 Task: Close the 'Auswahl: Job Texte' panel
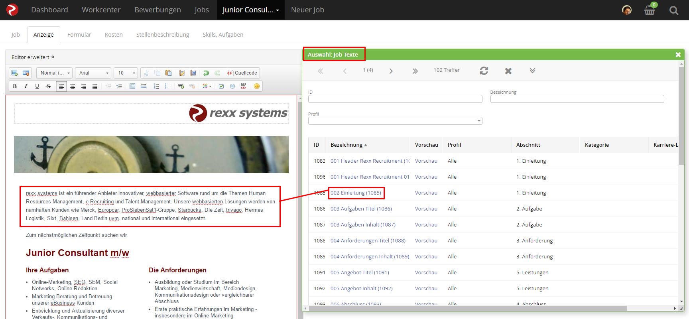tap(678, 55)
